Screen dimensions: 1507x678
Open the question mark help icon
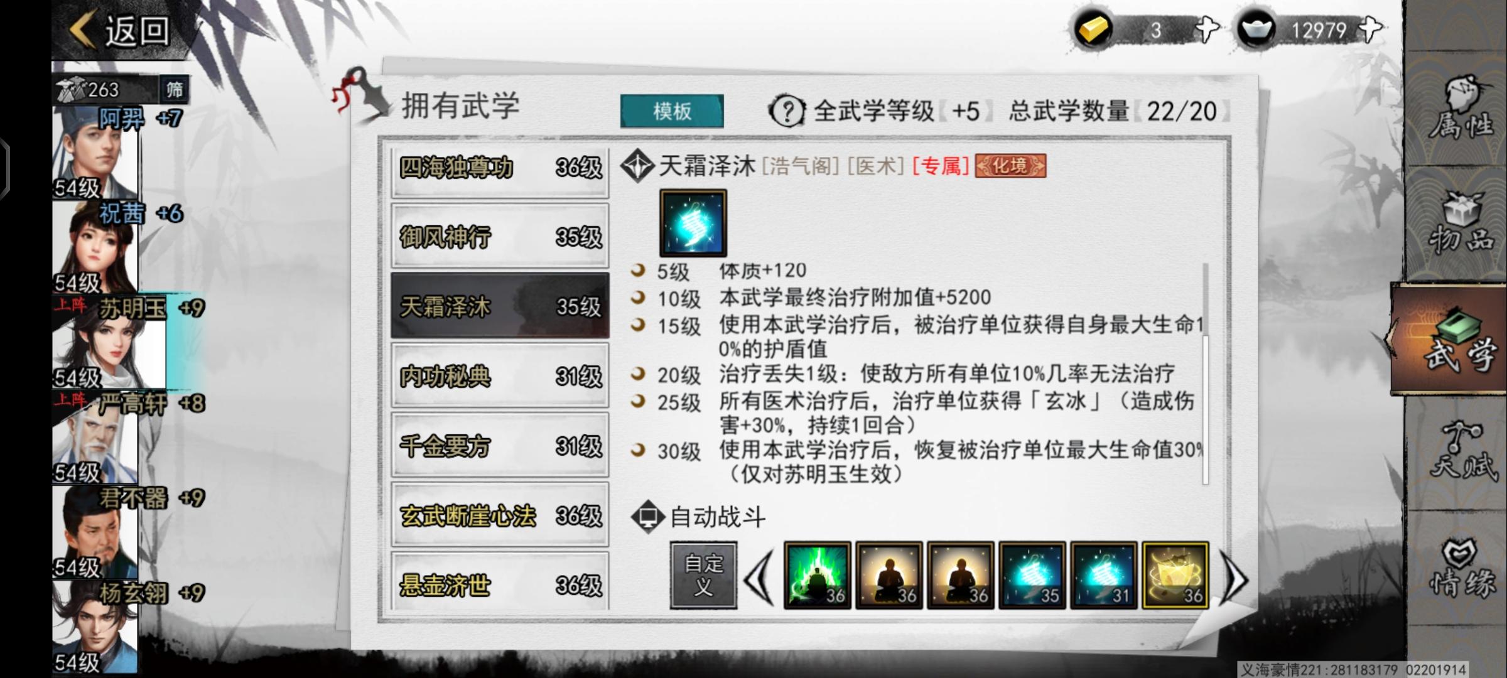pos(787,112)
